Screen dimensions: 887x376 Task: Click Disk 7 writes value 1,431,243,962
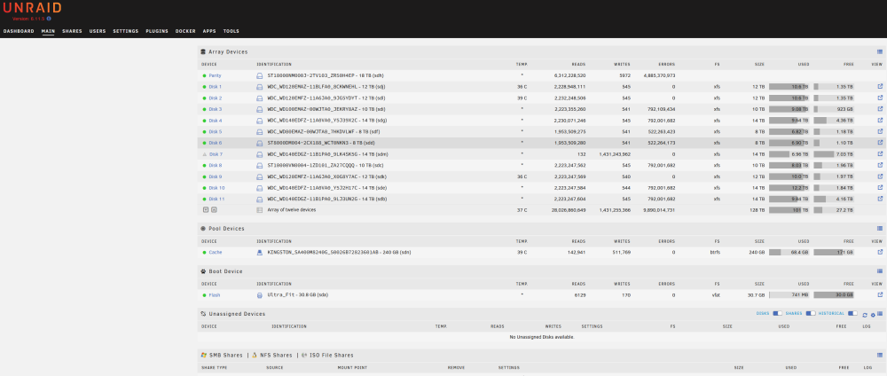click(615, 153)
